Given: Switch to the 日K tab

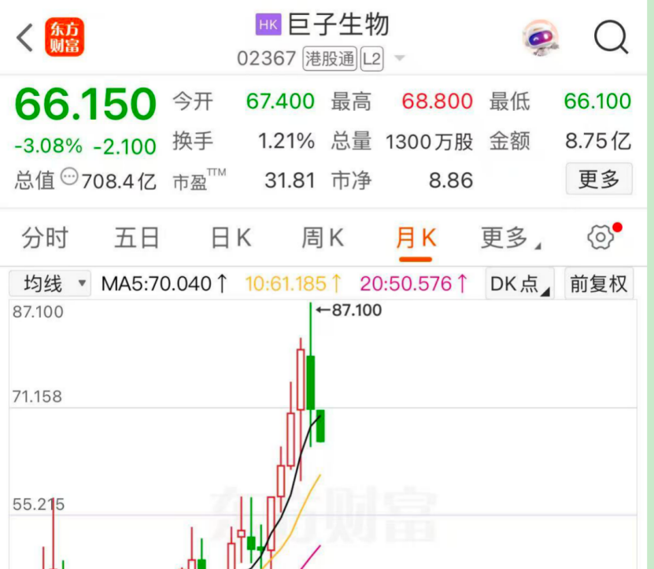Looking at the screenshot, I should pyautogui.click(x=231, y=238).
